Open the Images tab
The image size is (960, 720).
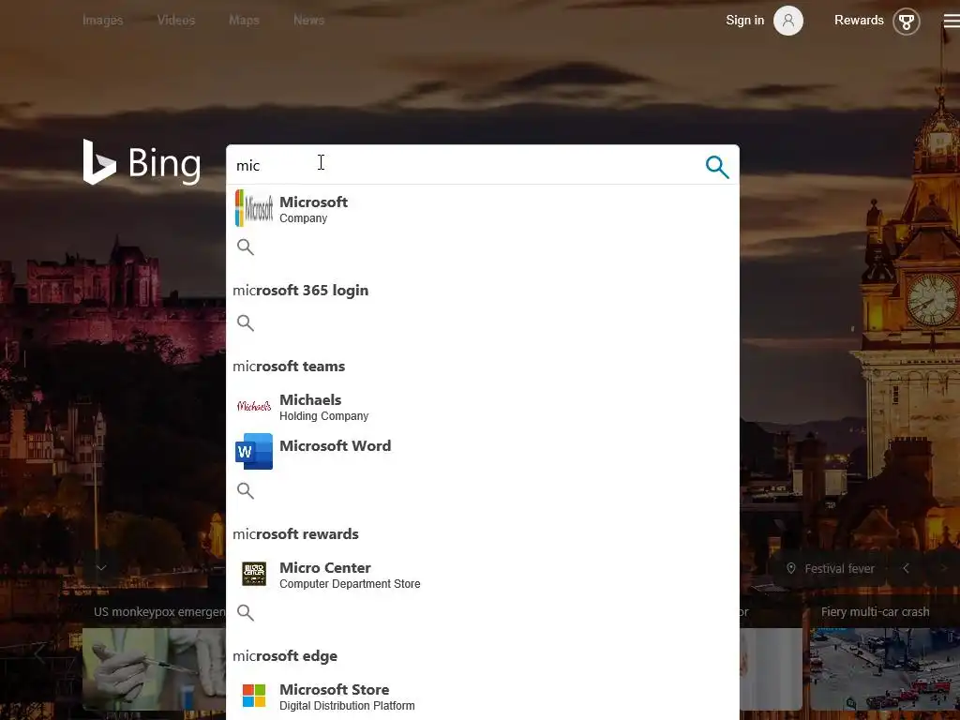pyautogui.click(x=103, y=21)
